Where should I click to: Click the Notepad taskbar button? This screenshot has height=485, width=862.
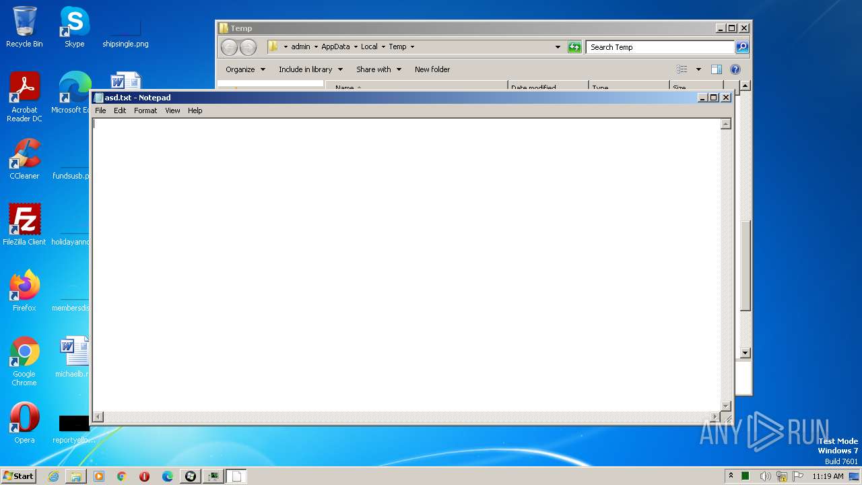point(236,476)
